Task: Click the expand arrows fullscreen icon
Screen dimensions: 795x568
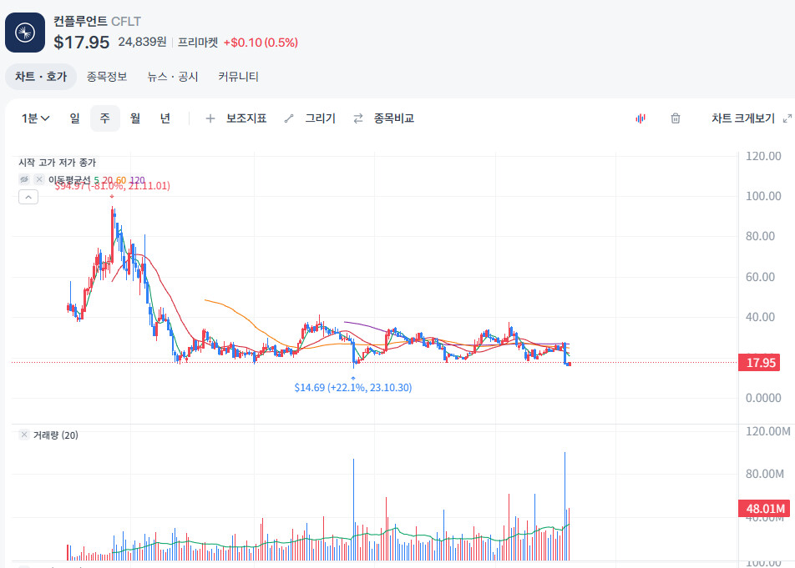Action: click(787, 118)
